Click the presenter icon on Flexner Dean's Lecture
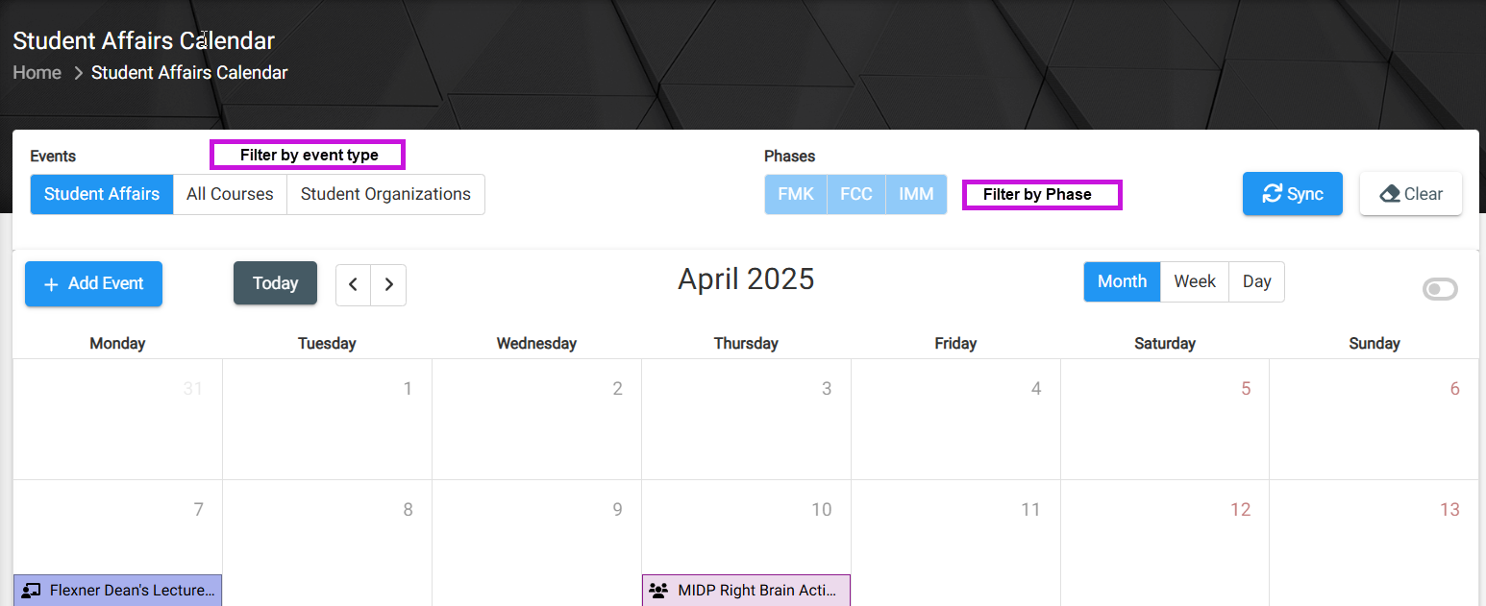The width and height of the screenshot is (1486, 606). tap(31, 591)
